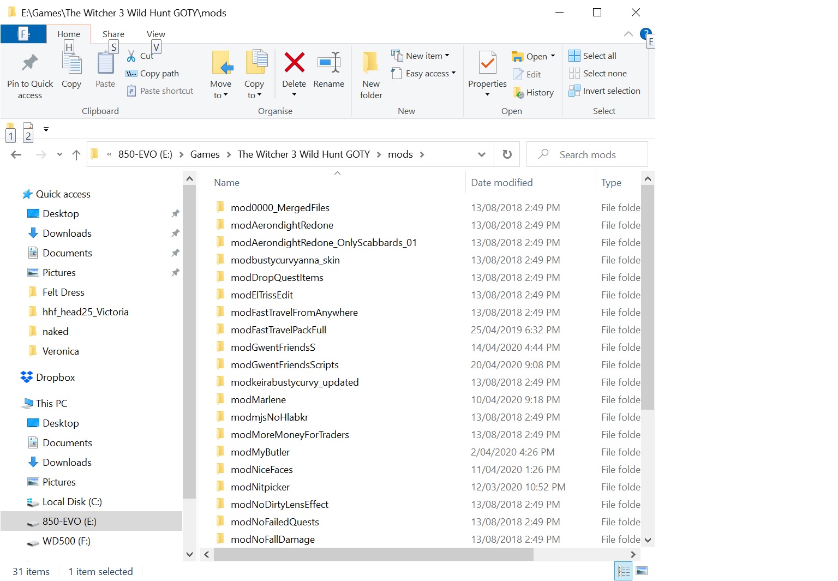Select the modMyButler folder
Viewport: 838px width, 581px height.
pyautogui.click(x=260, y=452)
